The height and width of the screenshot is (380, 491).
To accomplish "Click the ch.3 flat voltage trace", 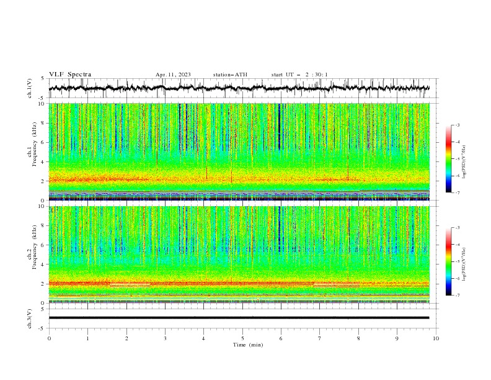I will [239, 318].
